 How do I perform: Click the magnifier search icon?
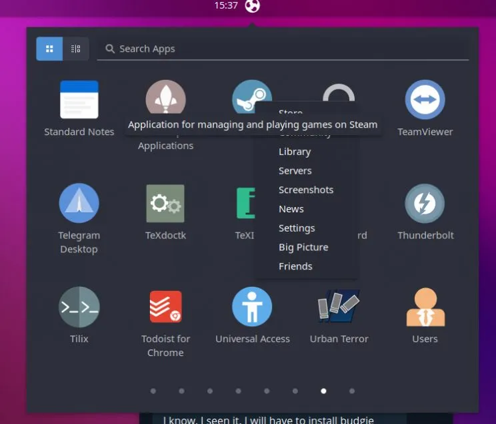click(x=110, y=49)
